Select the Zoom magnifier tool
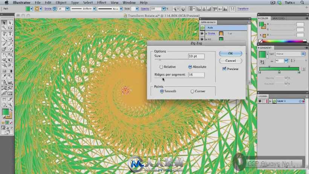 (10, 105)
